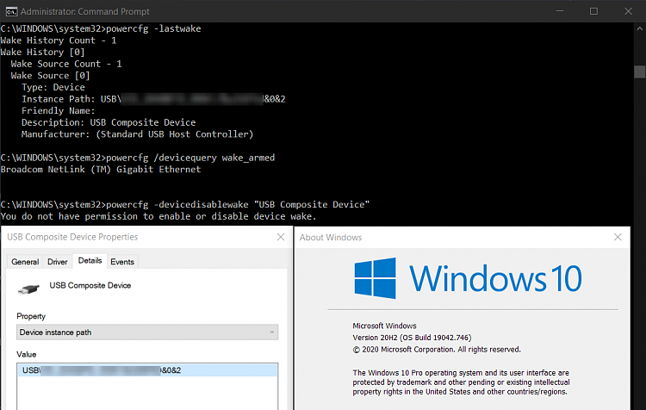646x410 pixels.
Task: Open the Command Prompt system menu icon
Action: point(11,11)
